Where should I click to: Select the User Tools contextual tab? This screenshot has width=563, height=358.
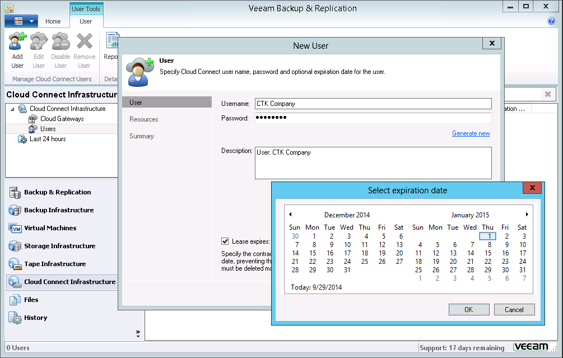point(86,8)
